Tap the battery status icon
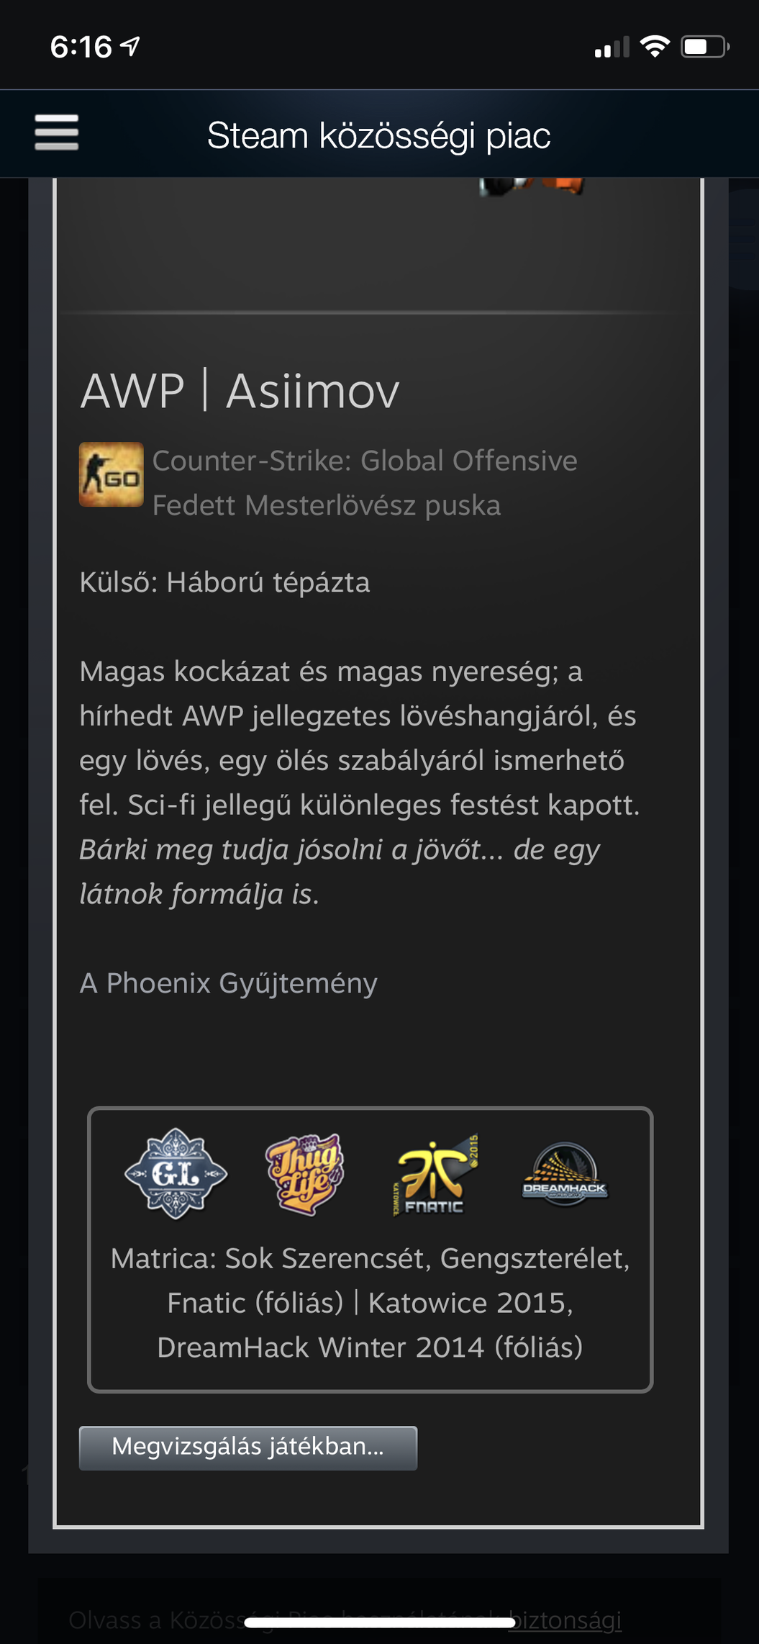The image size is (759, 1644). coord(705,47)
